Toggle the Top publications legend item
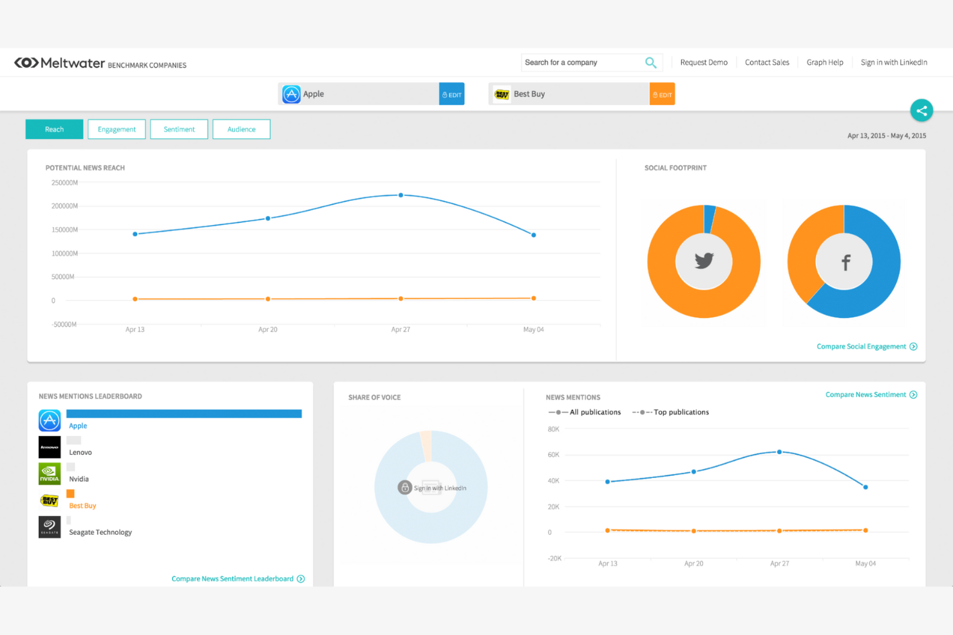Viewport: 953px width, 635px height. coord(670,412)
